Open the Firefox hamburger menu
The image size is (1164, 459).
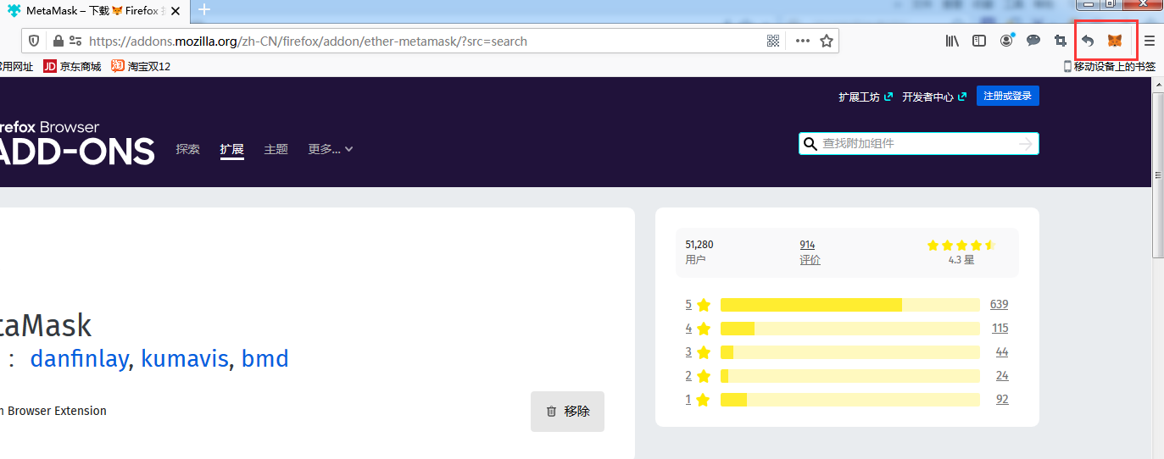1150,41
